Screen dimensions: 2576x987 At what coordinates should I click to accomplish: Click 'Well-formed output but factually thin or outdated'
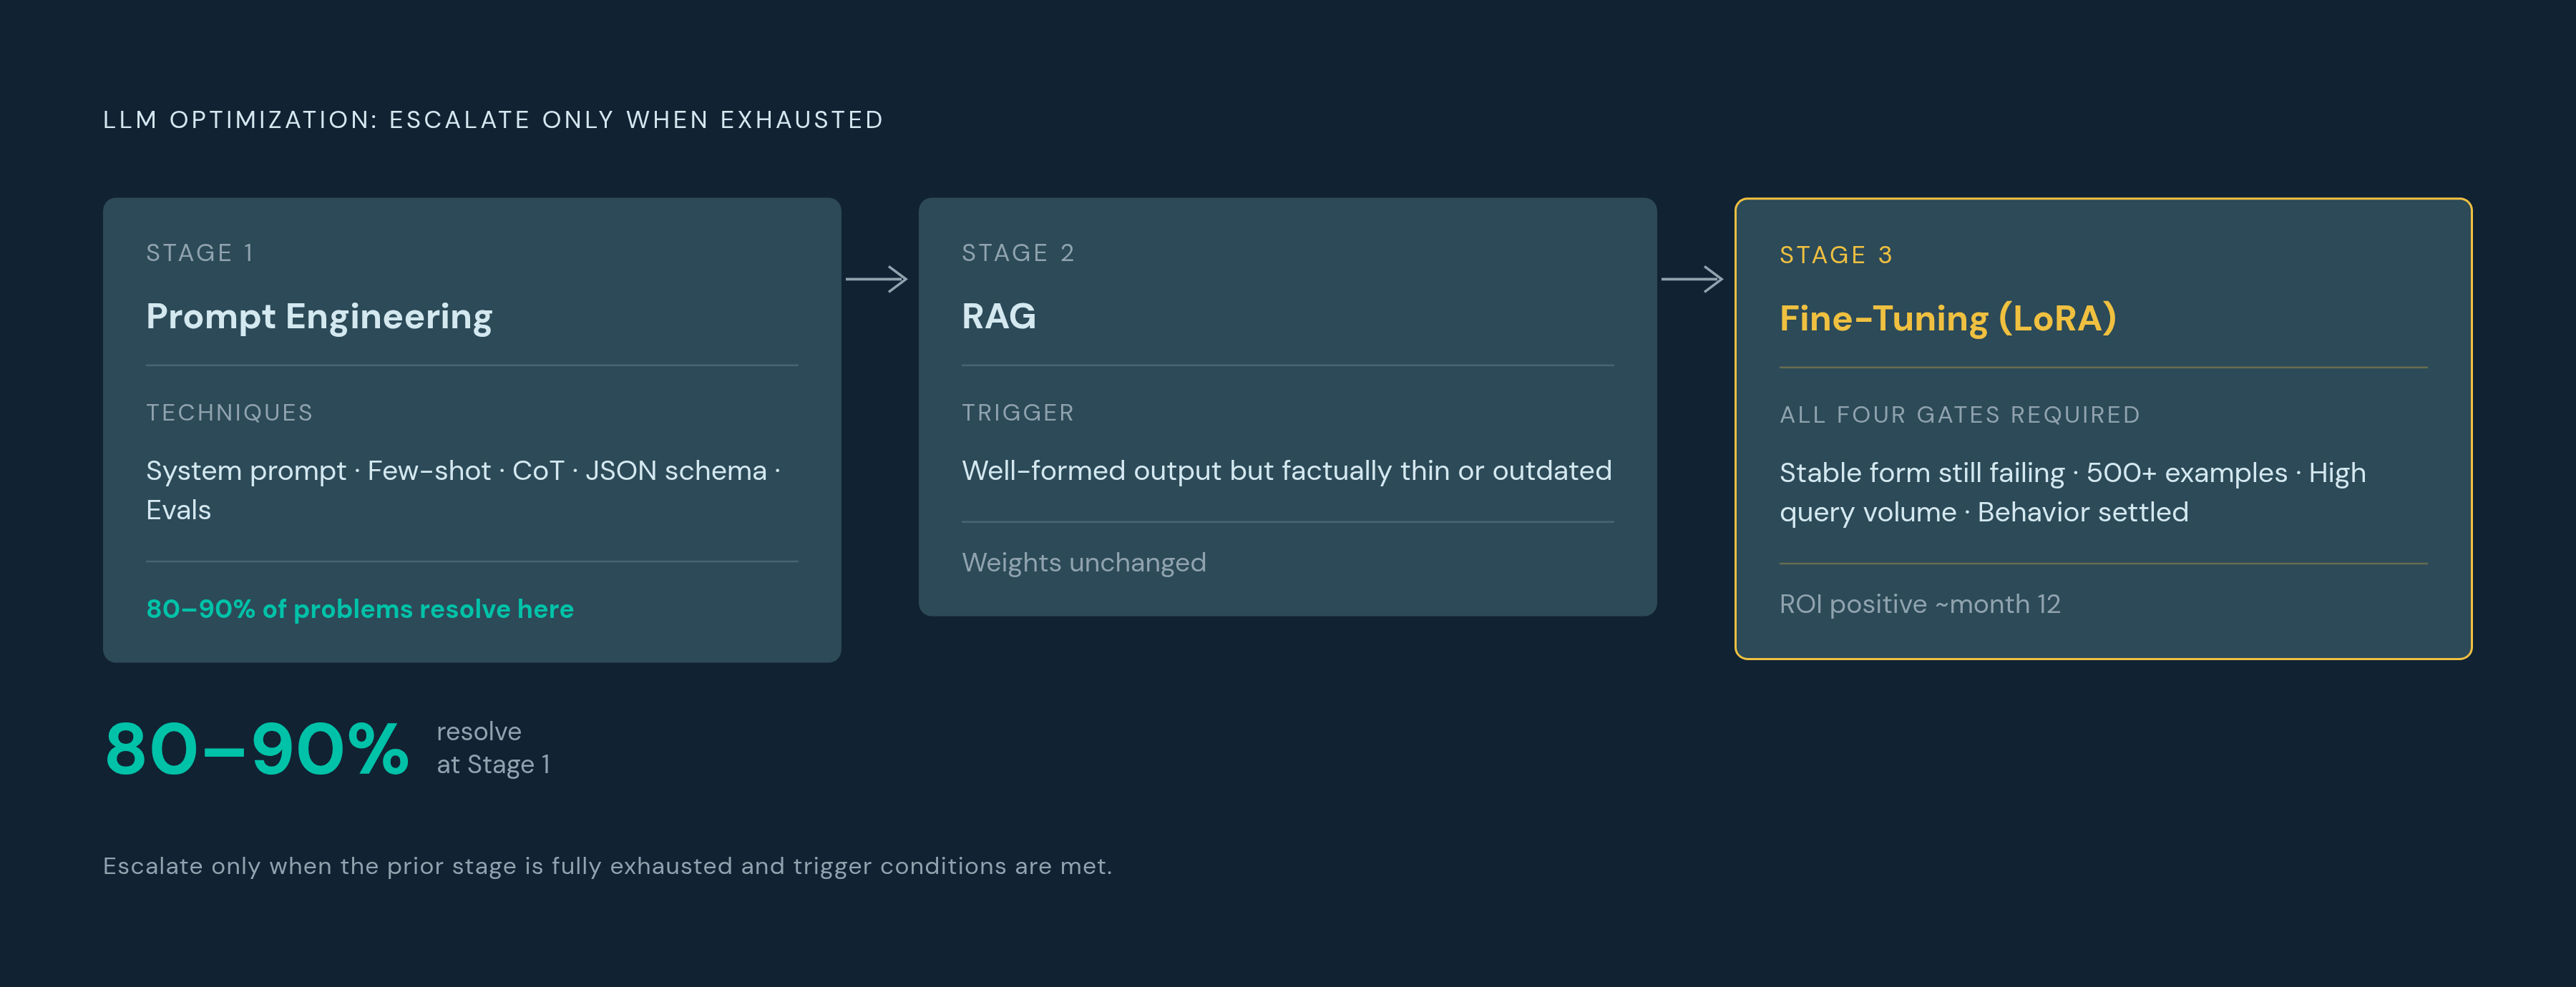click(x=1287, y=471)
